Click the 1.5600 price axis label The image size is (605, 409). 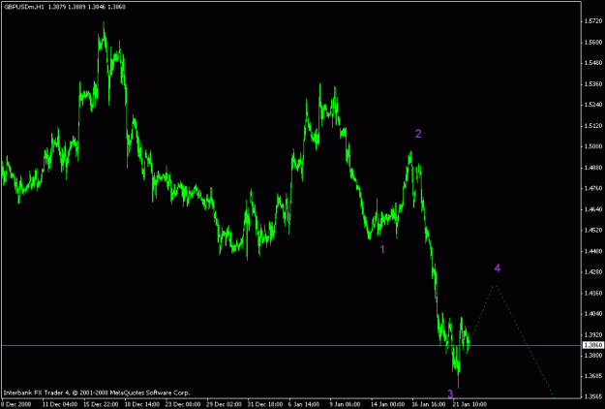click(594, 42)
